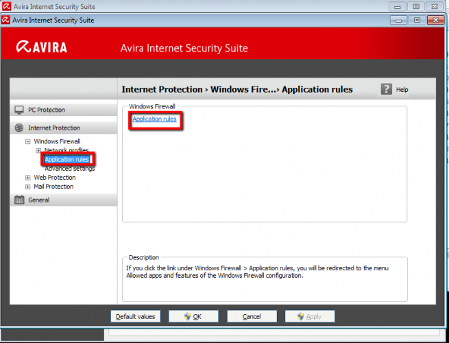This screenshot has width=449, height=343.
Task: Click the Help question mark icon
Action: (387, 89)
